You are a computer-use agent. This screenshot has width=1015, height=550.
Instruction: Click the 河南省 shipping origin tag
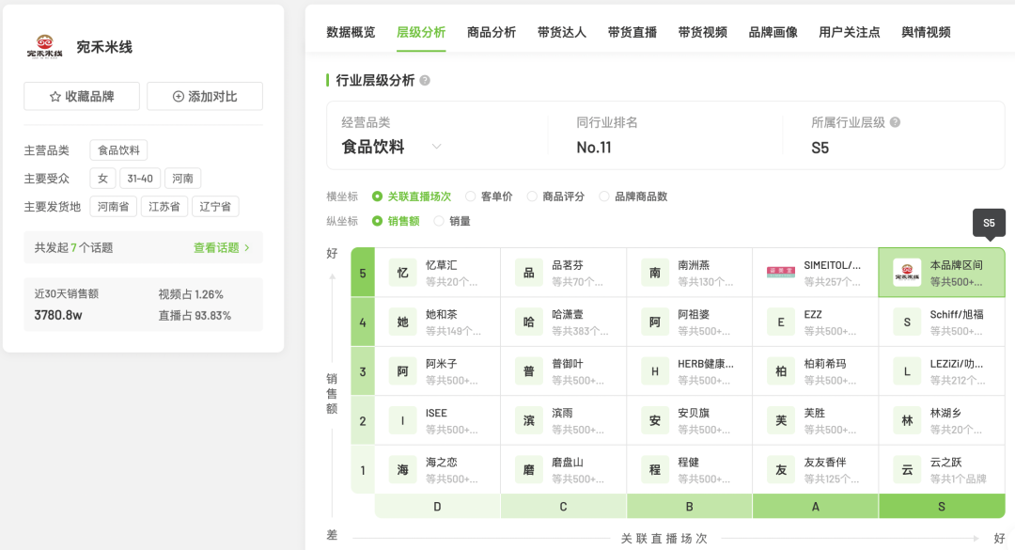coord(114,207)
